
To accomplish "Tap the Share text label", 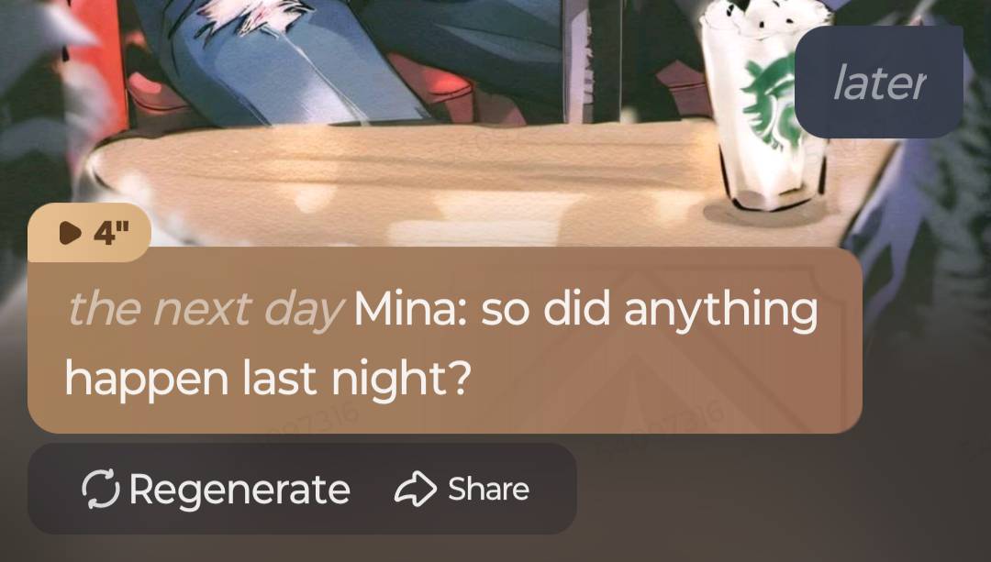I will 488,490.
